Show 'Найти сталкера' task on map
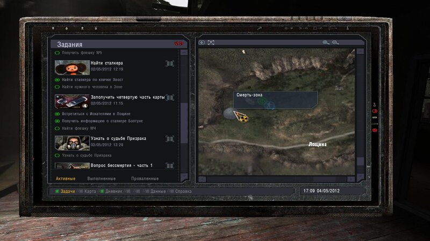This screenshot has width=430, height=241. point(170,64)
